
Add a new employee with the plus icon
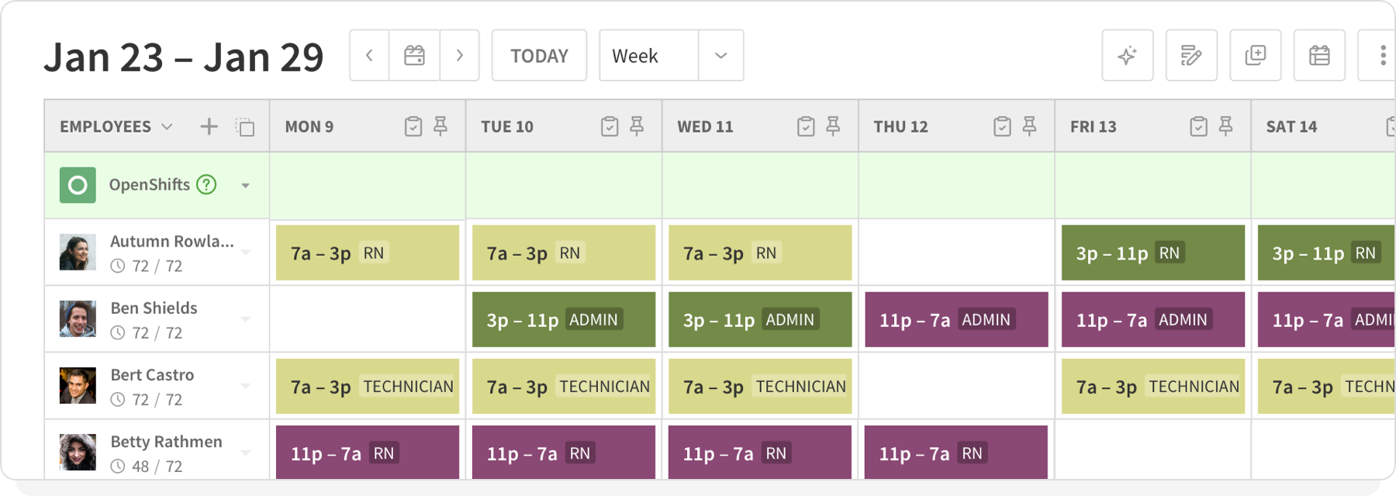(x=208, y=126)
